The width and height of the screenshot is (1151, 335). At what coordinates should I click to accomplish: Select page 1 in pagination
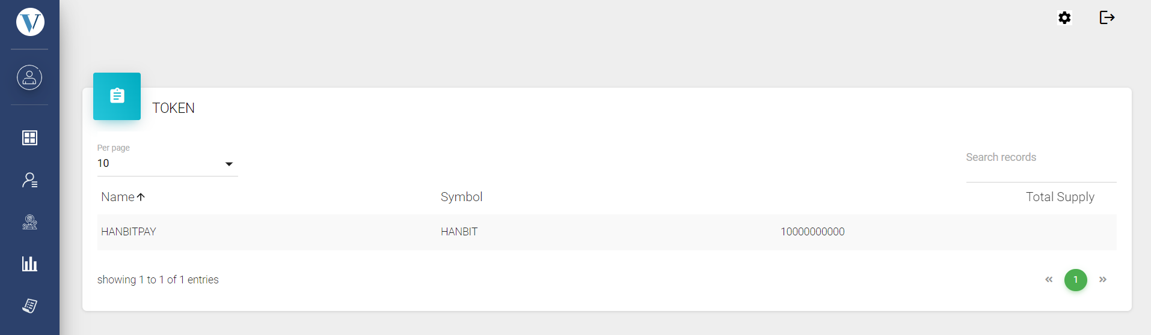point(1075,280)
